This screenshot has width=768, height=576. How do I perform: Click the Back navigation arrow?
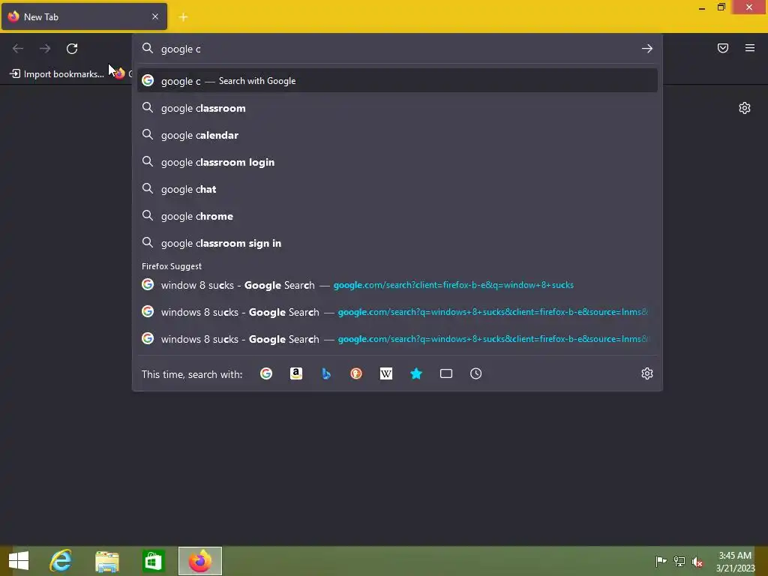point(18,49)
